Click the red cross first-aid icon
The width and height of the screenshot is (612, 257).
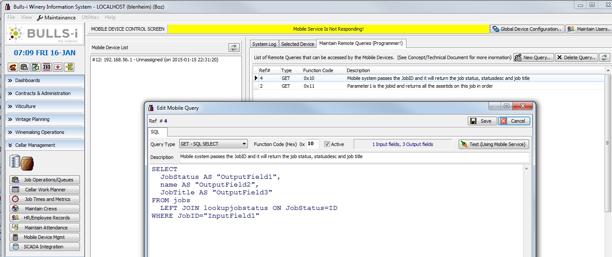(x=57, y=67)
